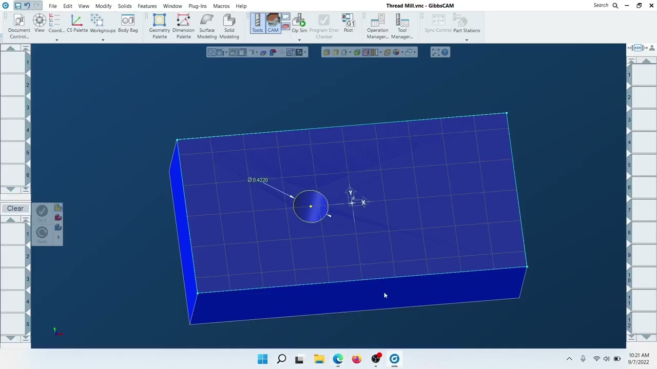Click the Do It button
This screenshot has height=369, width=657.
click(x=42, y=213)
